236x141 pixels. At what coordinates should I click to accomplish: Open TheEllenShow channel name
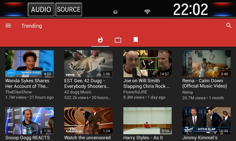point(19,92)
